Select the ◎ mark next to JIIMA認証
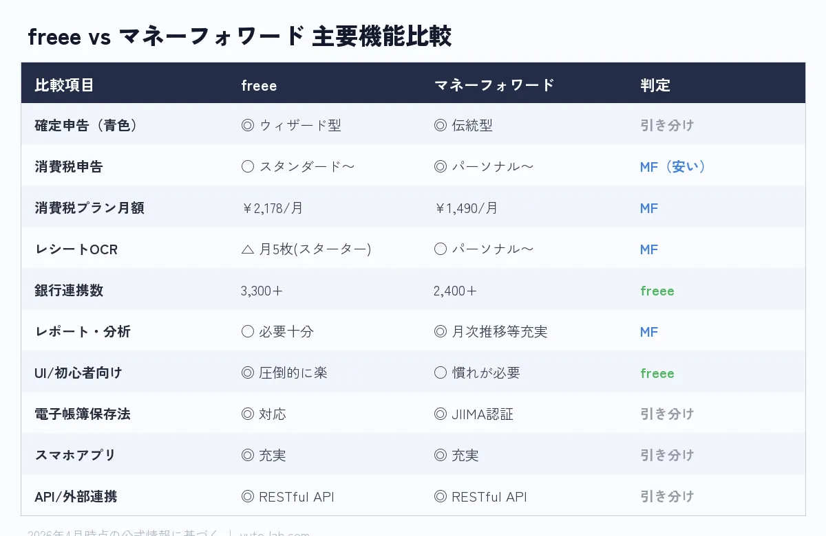This screenshot has width=826, height=536. coord(439,414)
